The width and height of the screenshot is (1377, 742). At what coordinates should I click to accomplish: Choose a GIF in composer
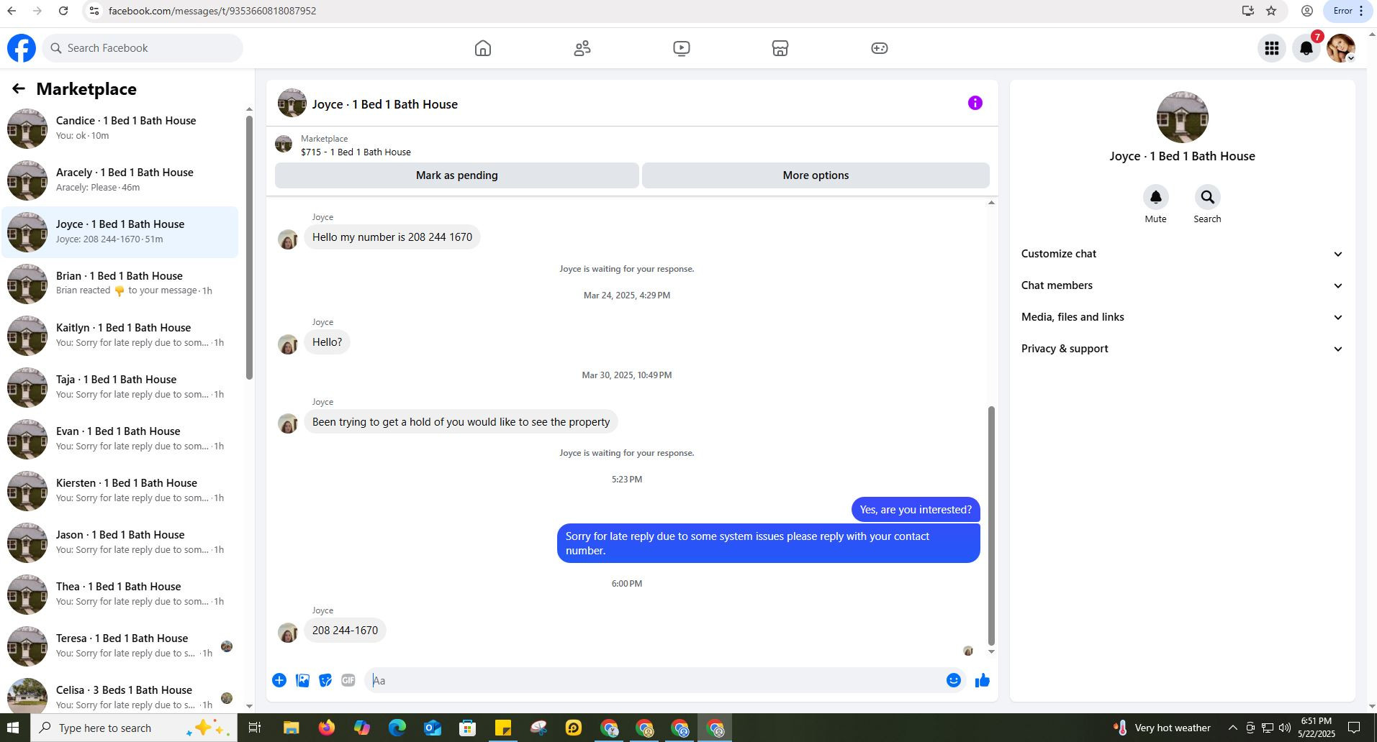(348, 680)
